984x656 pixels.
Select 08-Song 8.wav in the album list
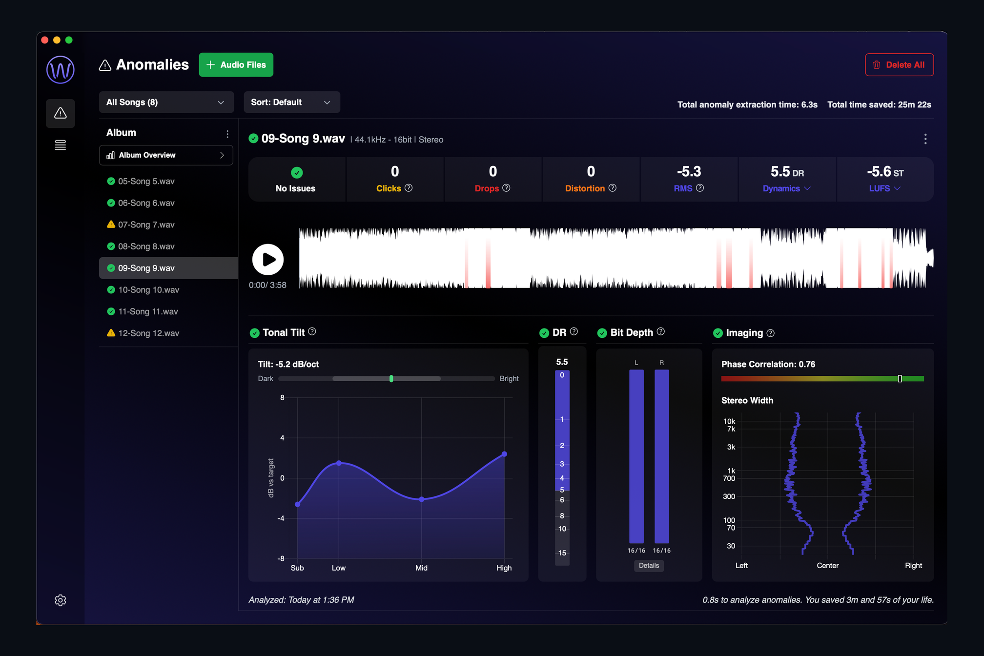coord(168,246)
